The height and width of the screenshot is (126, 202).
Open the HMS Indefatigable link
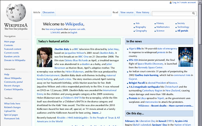[77, 118]
